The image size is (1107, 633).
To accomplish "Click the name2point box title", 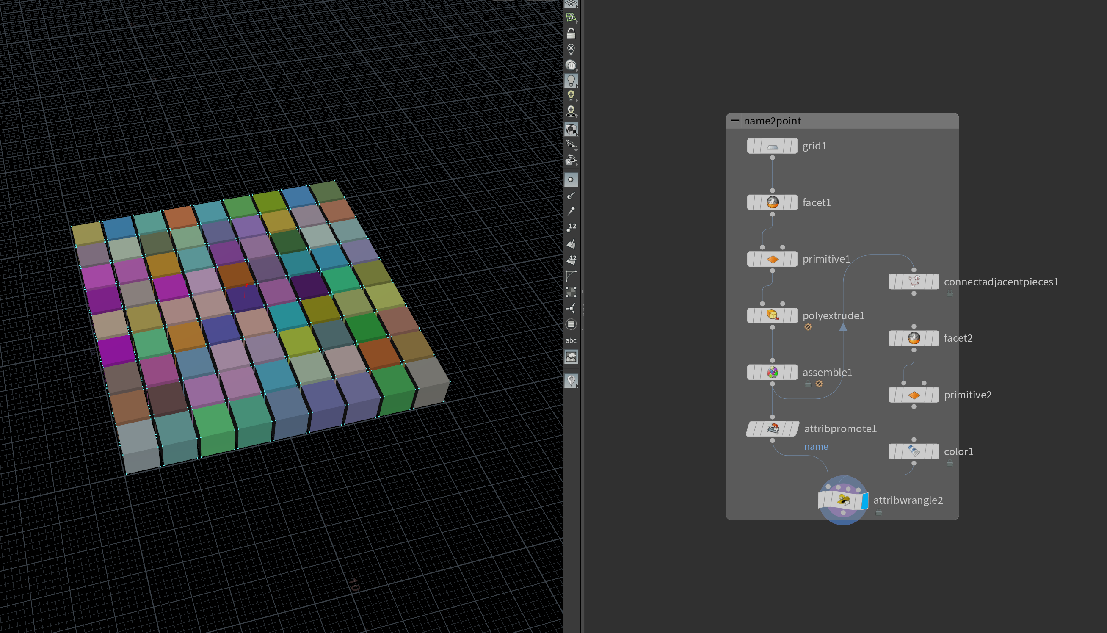I will [x=772, y=121].
